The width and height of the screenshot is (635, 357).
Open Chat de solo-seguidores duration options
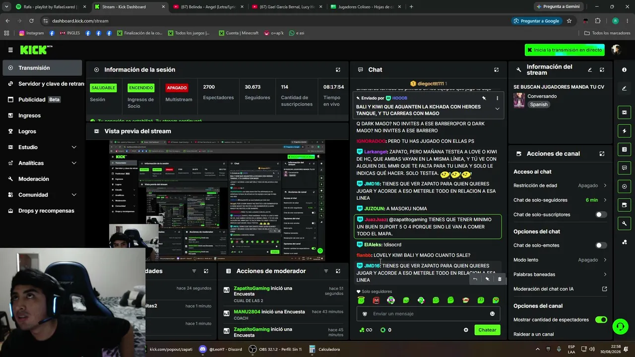[560, 200]
